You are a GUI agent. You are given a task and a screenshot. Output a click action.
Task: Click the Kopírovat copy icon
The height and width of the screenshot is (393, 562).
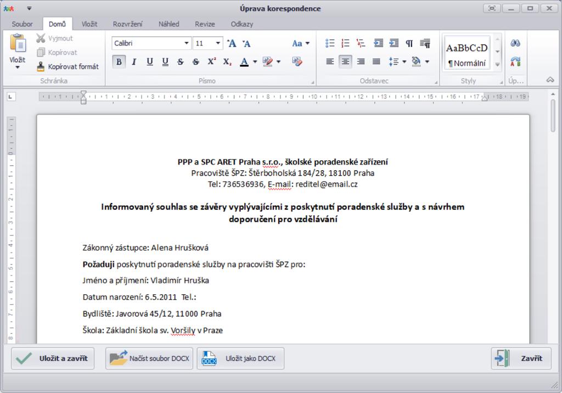[41, 52]
